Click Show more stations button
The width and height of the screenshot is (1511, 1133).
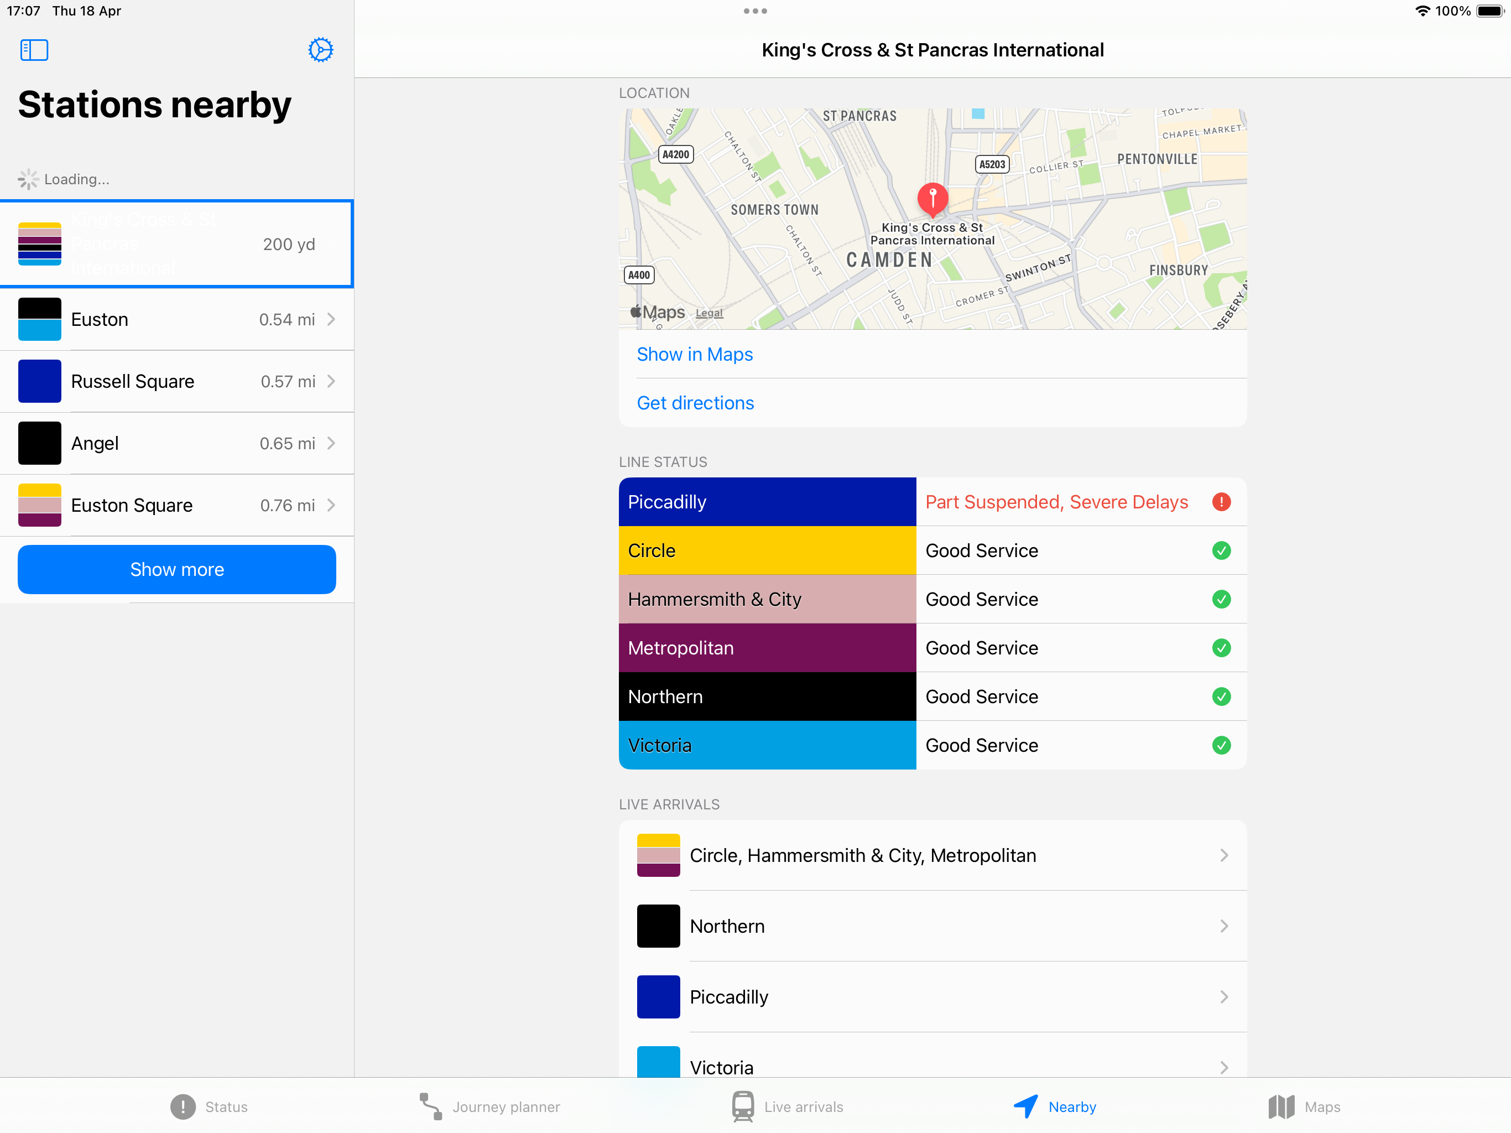(177, 570)
